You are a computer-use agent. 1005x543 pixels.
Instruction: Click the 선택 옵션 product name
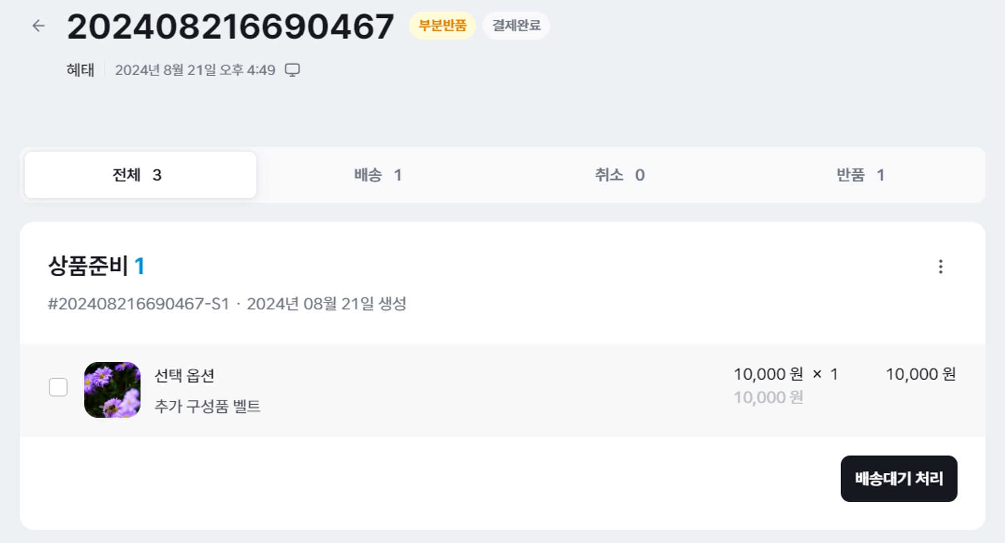pos(184,375)
